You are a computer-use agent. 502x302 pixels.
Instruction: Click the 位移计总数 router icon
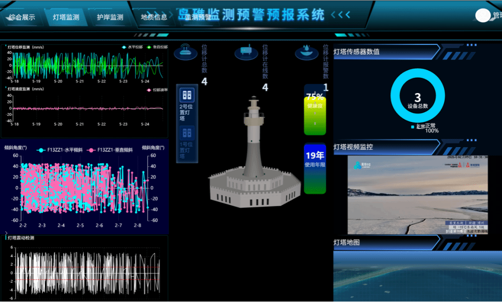click(185, 51)
